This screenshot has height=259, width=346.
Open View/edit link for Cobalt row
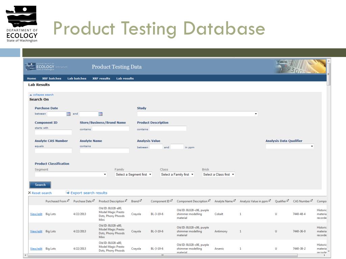pyautogui.click(x=36, y=214)
